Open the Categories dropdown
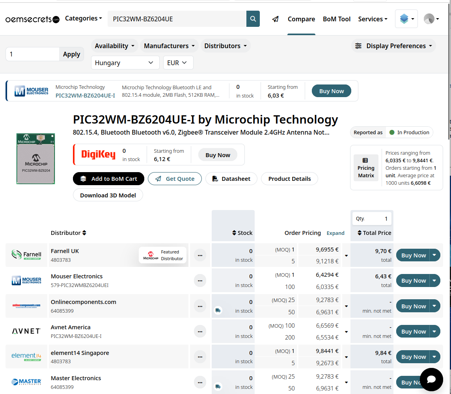Screen dimensions: 451x394 click(84, 19)
